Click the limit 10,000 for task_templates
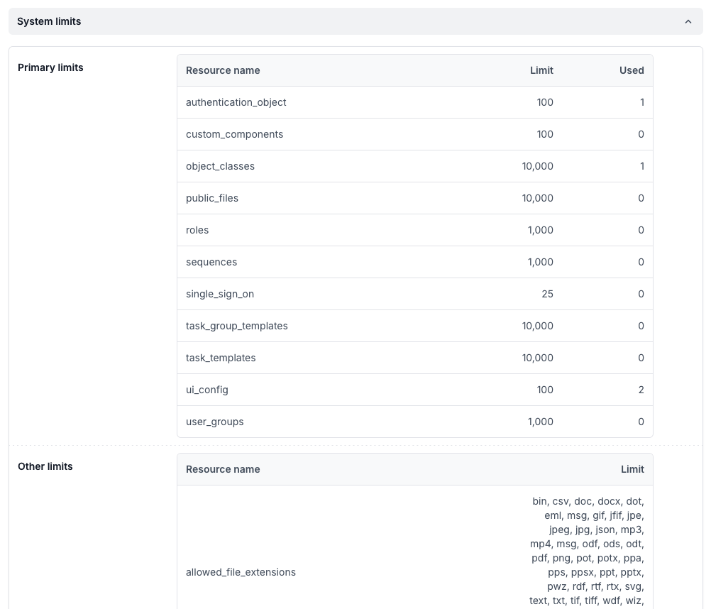Screen dimensions: 711x609 point(538,358)
